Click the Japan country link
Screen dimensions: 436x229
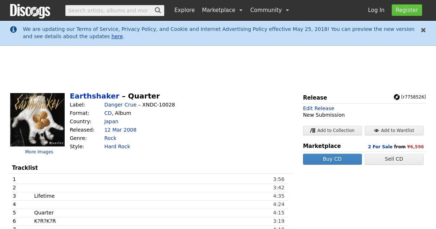pyautogui.click(x=111, y=121)
